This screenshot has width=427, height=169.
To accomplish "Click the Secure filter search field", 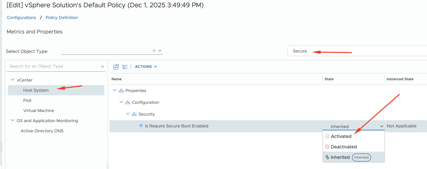I will pyautogui.click(x=356, y=51).
